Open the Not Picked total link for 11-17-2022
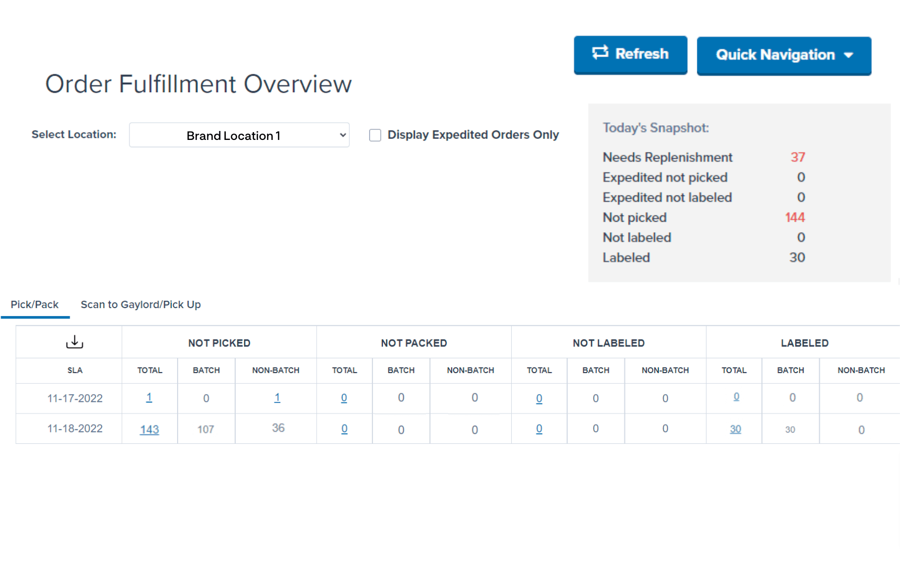This screenshot has width=900, height=566. tap(149, 398)
